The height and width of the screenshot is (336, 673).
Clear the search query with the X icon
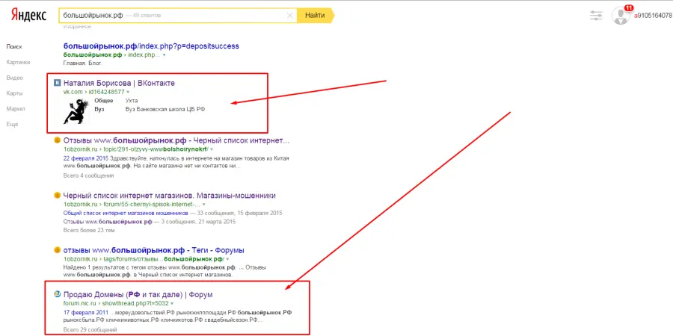tap(289, 16)
